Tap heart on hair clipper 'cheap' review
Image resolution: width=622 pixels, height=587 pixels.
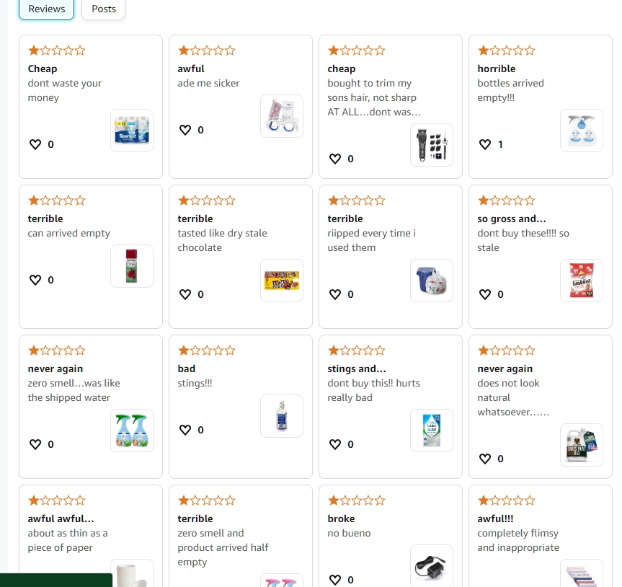[x=335, y=159]
